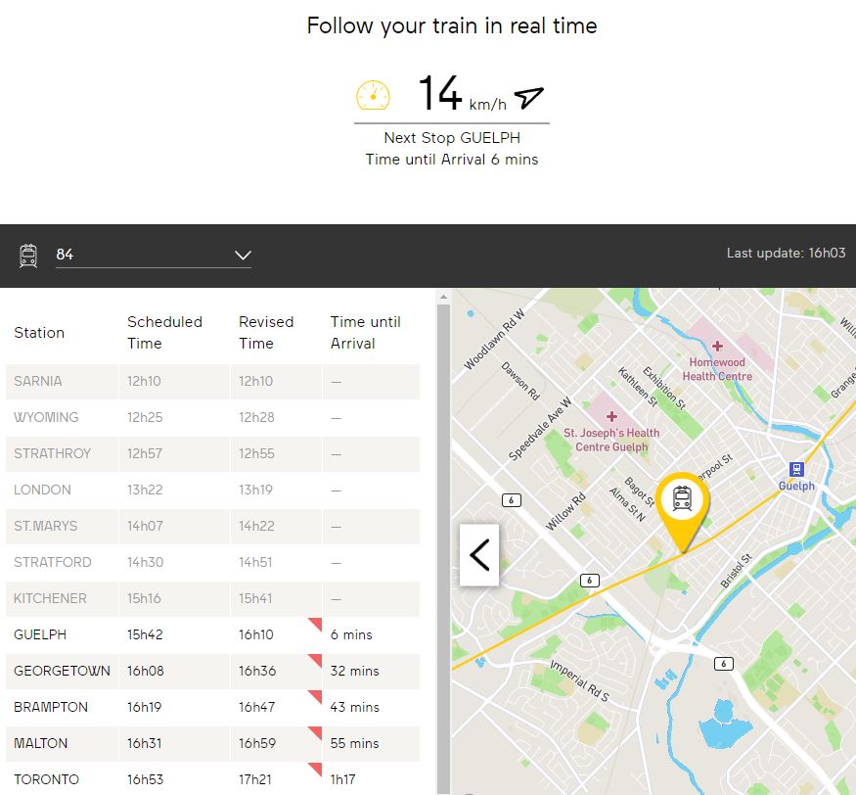Select the GEORGETOWN station row
The height and width of the screenshot is (795, 856).
[x=212, y=671]
